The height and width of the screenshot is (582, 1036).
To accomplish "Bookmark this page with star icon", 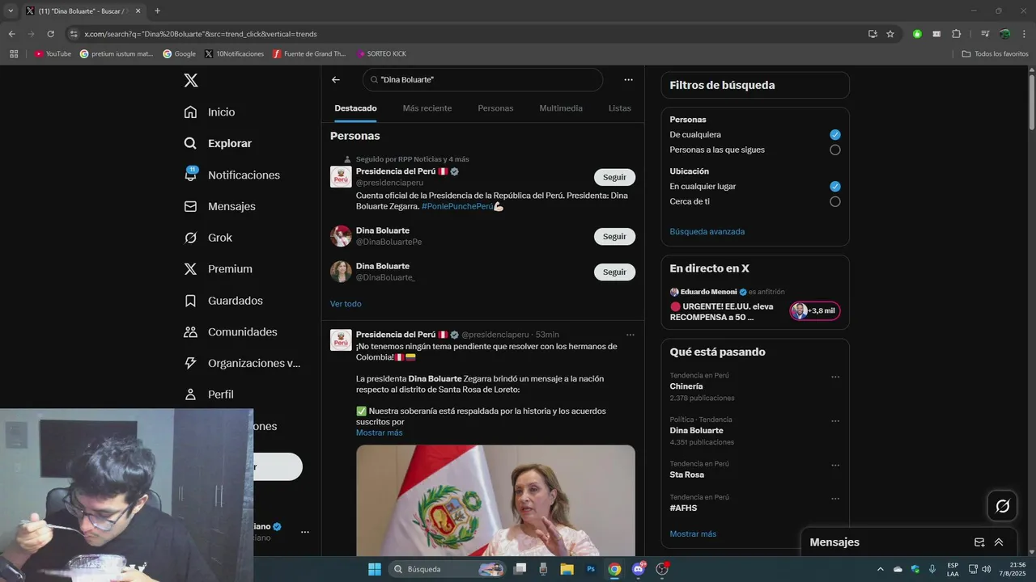I will (890, 34).
